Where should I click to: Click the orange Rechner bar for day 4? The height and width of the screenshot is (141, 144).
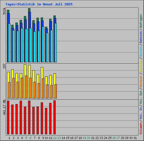click(22, 88)
